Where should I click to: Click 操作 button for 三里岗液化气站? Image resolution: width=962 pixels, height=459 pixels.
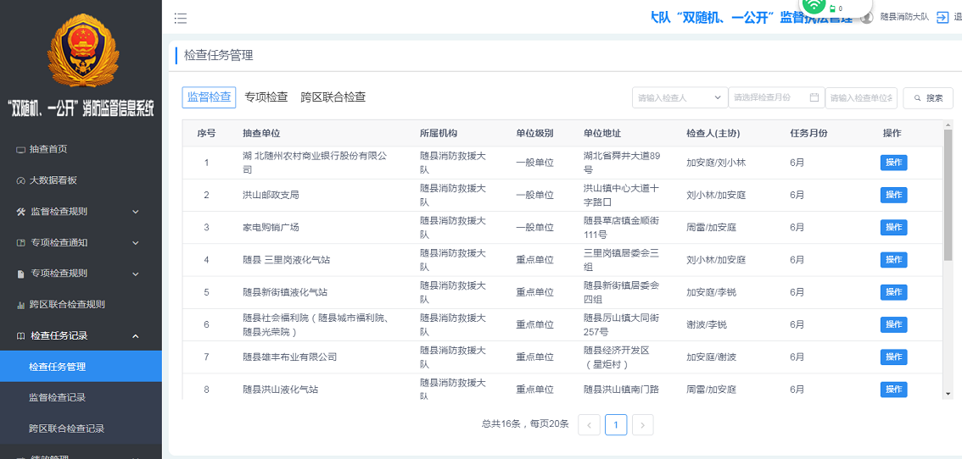tap(894, 260)
